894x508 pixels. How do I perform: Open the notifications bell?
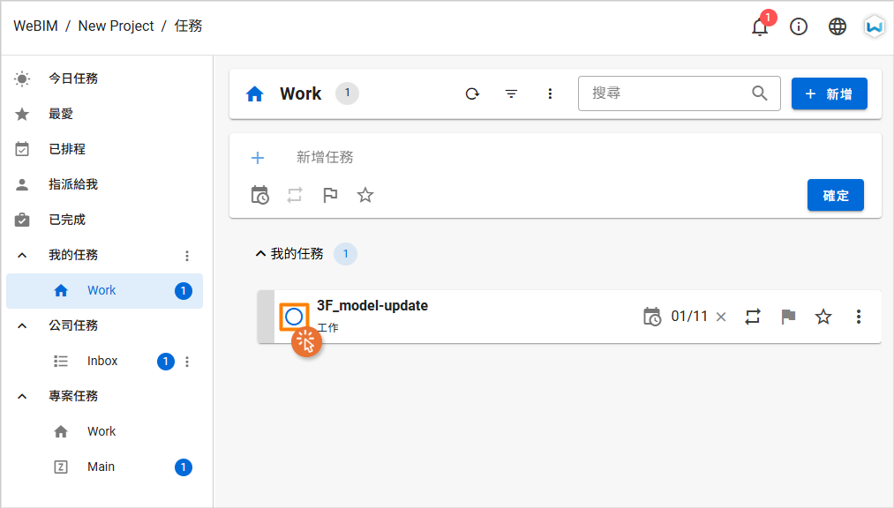(760, 26)
